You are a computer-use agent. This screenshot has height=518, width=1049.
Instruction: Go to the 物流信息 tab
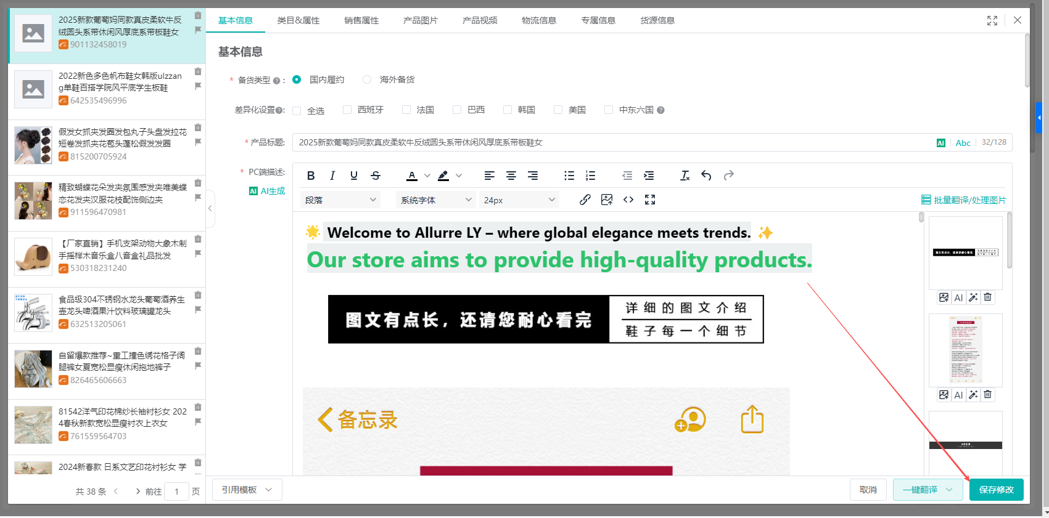coord(539,20)
